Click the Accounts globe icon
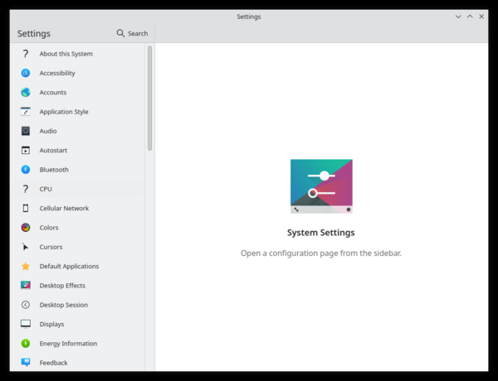 (x=26, y=93)
